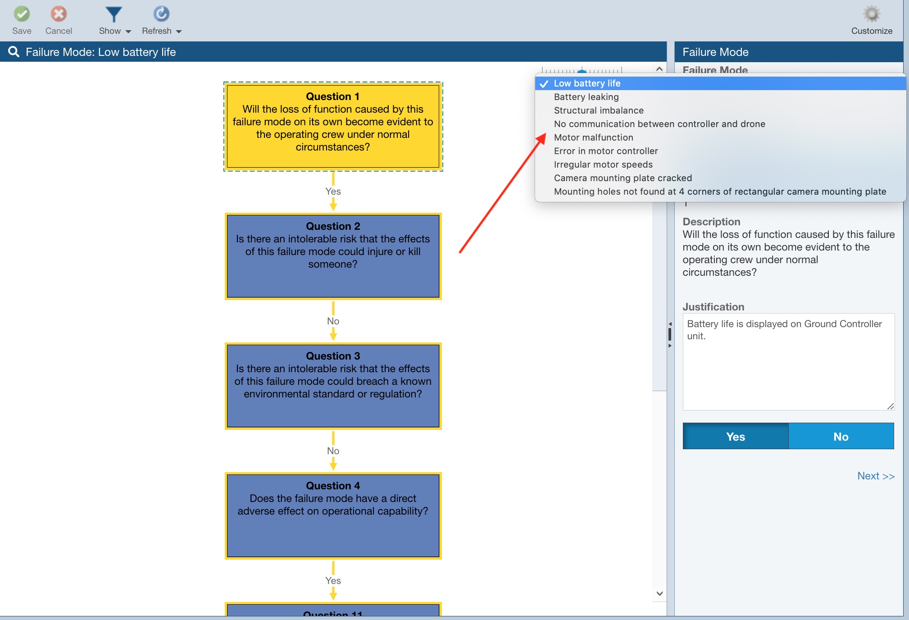The height and width of the screenshot is (620, 909).
Task: Pick Structural imbalance failure mode
Action: (x=598, y=110)
